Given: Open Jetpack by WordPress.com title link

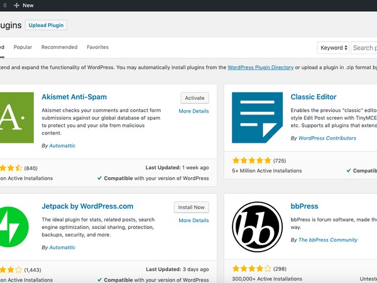Looking at the screenshot, I should 87,206.
